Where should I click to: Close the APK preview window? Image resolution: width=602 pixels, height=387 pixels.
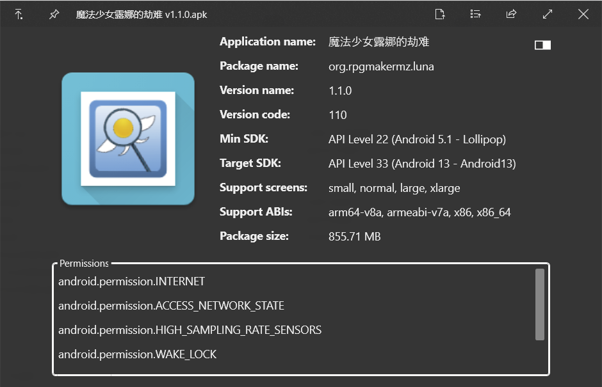coord(583,14)
